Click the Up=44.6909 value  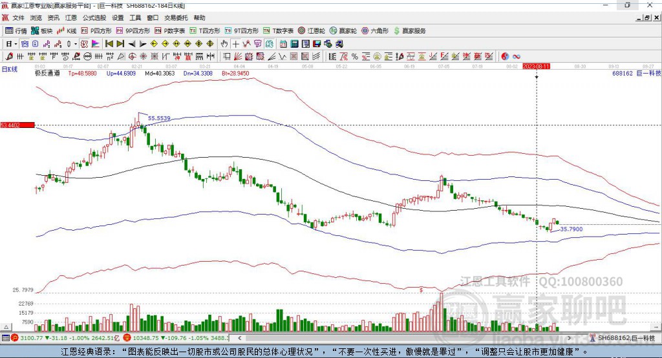121,73
